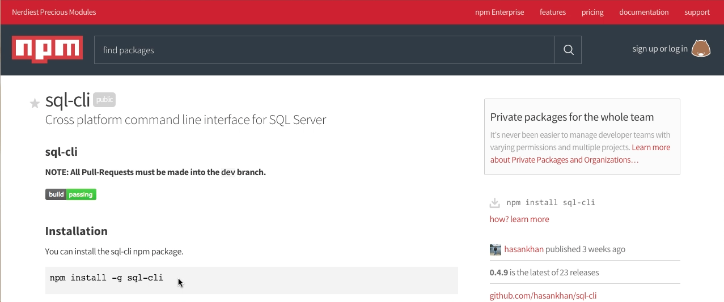724x302 pixels.
Task: Click the build passing badge
Action: [71, 194]
